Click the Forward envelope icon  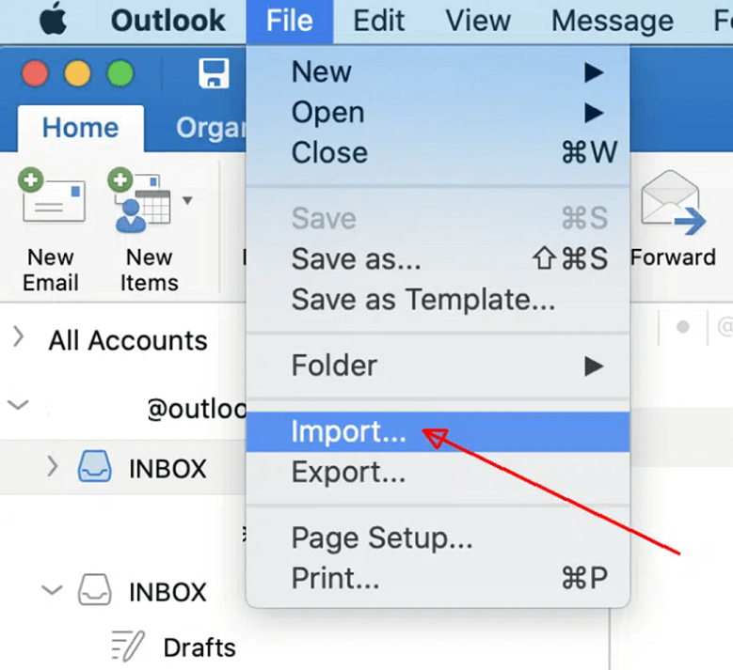tap(673, 204)
